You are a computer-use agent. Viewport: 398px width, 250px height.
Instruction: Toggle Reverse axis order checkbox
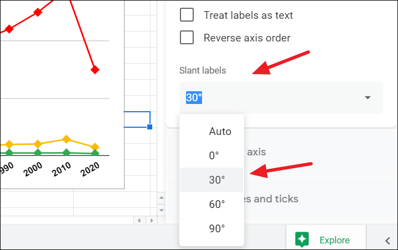coord(187,38)
